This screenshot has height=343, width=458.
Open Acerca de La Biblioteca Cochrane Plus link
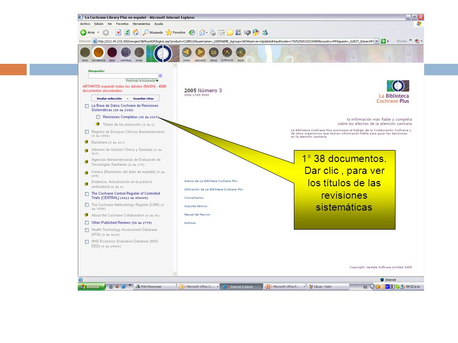coord(211,181)
